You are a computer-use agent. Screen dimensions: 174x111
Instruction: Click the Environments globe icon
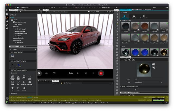tap(144, 16)
